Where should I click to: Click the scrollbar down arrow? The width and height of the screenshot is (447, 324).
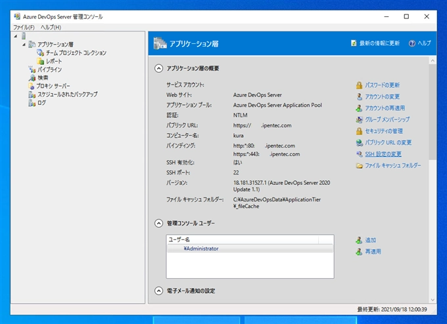pyautogui.click(x=433, y=300)
